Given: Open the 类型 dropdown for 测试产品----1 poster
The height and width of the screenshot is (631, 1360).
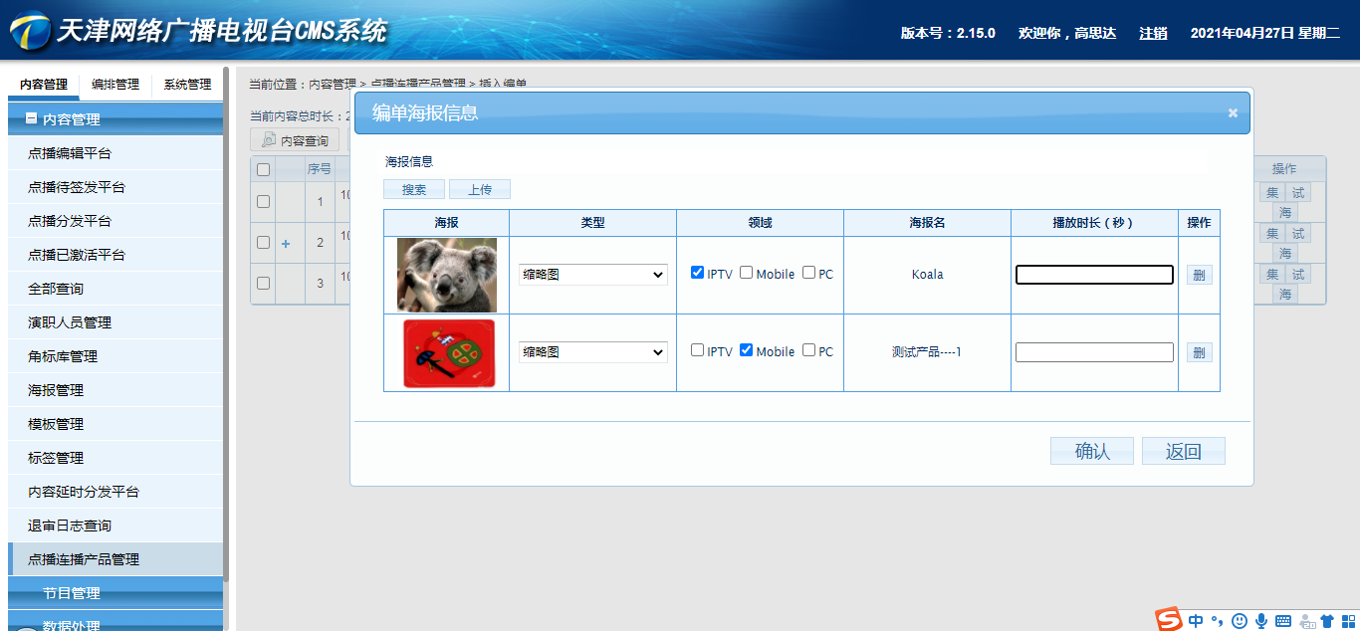Looking at the screenshot, I should pos(593,351).
